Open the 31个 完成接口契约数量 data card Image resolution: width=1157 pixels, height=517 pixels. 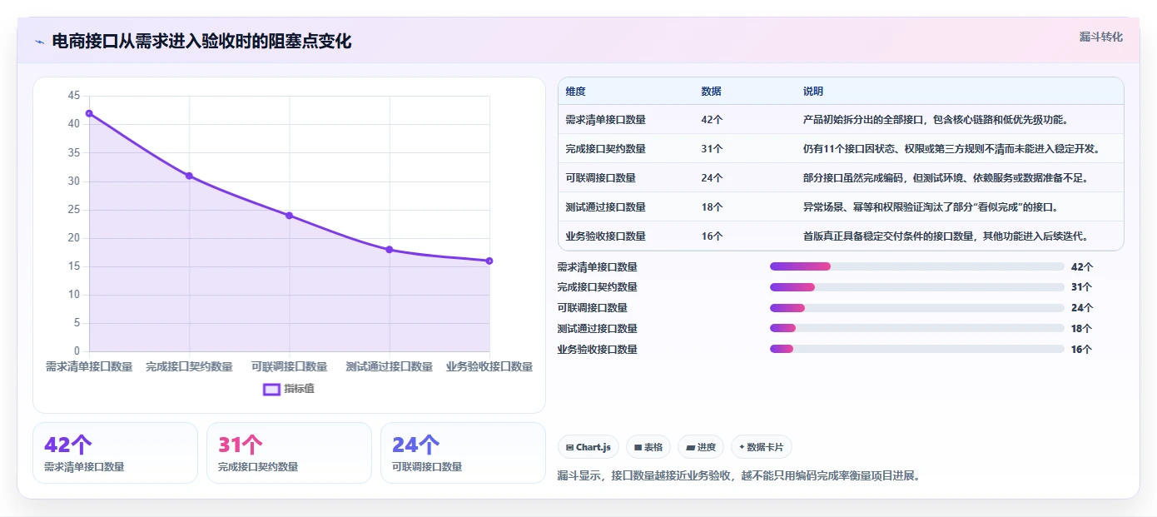tap(289, 453)
